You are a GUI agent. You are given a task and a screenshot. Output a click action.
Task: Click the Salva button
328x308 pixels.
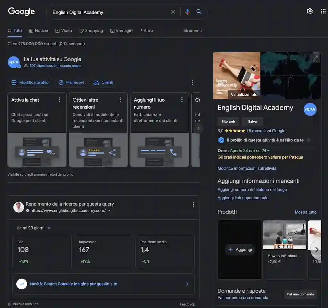(x=252, y=121)
